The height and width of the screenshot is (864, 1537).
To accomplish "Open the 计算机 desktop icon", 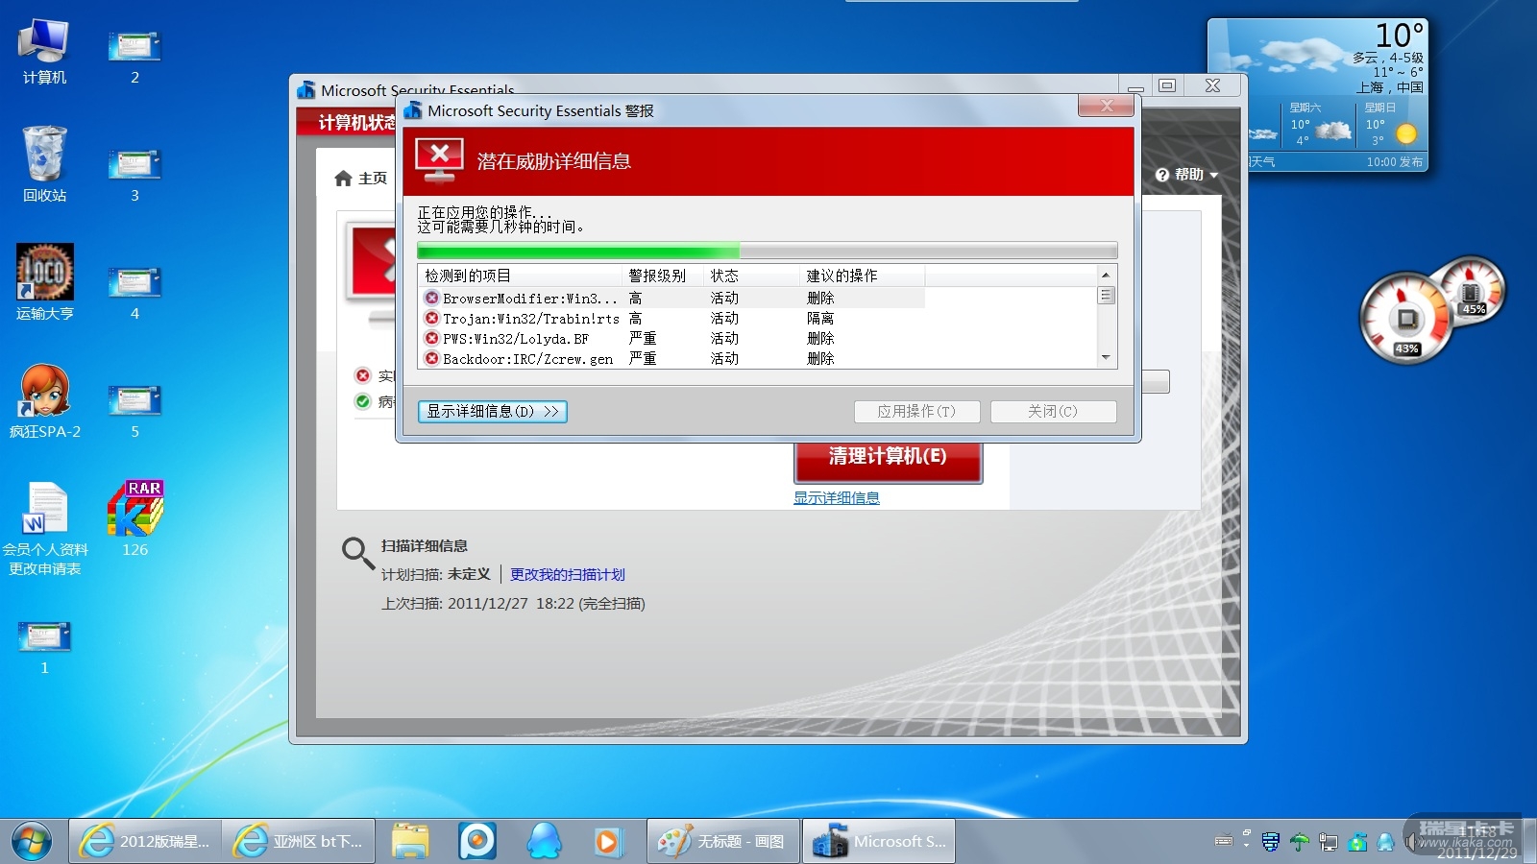I will coord(44,52).
